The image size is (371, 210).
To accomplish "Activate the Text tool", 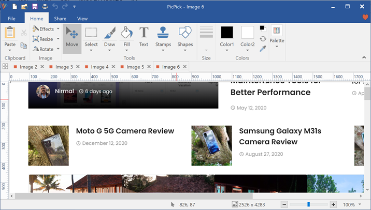I will click(x=144, y=37).
